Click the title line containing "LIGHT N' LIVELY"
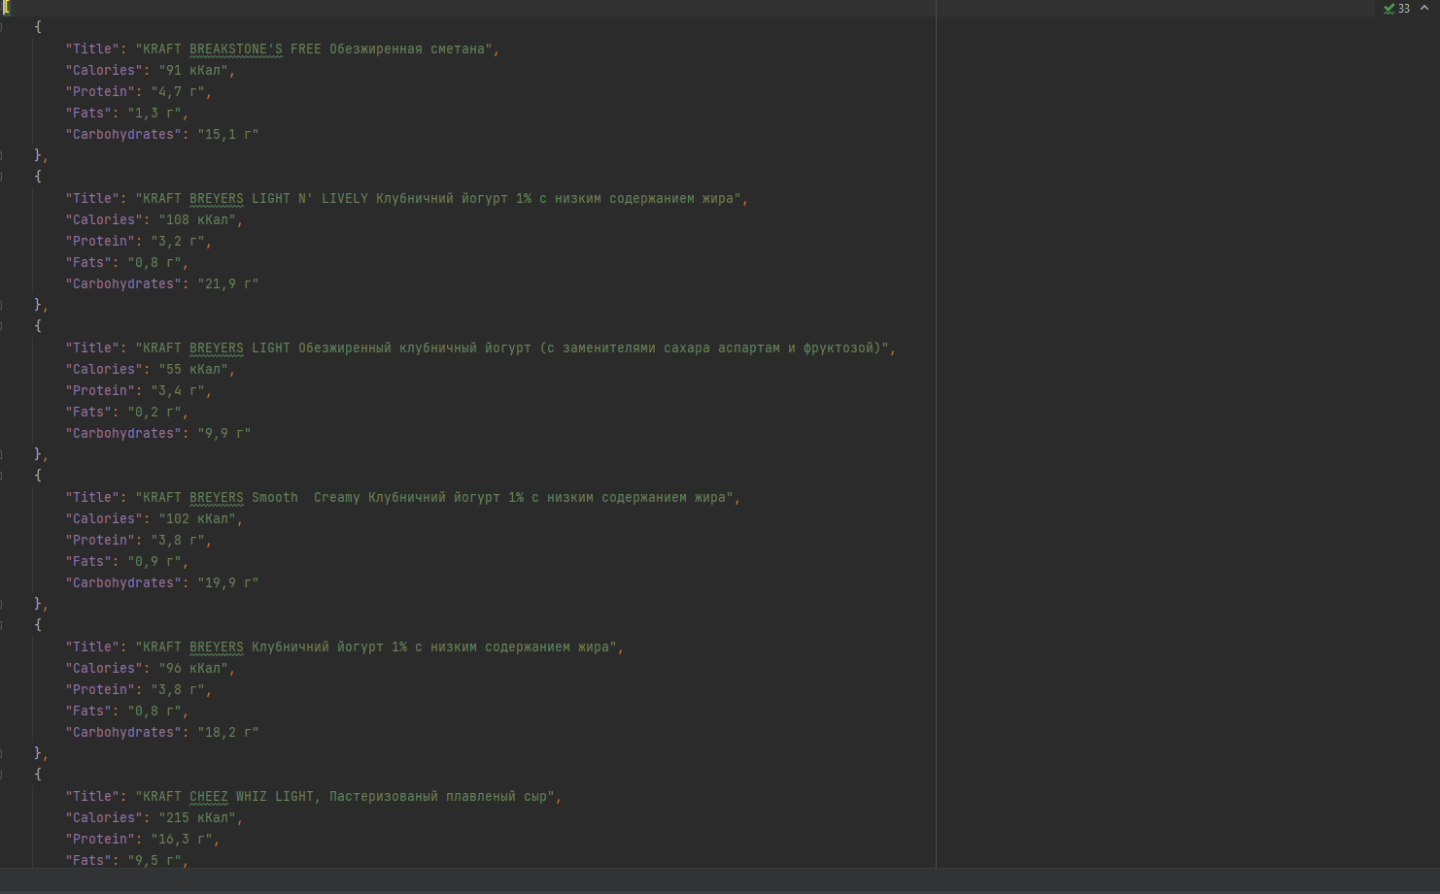The height and width of the screenshot is (894, 1440). 407,198
